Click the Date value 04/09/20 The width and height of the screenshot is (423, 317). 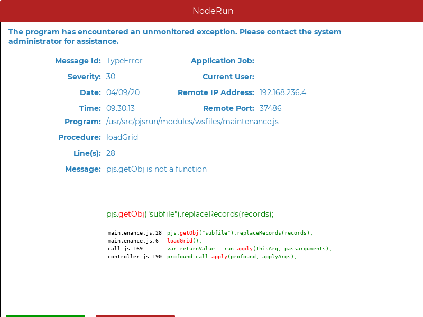tap(123, 92)
